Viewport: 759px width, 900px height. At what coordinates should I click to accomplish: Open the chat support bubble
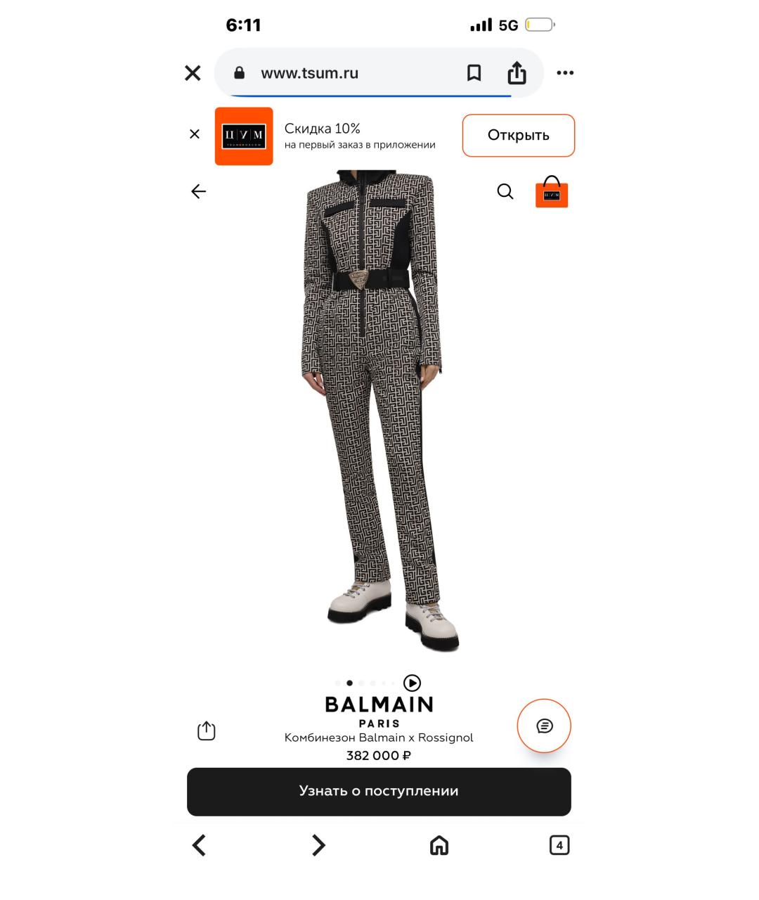544,726
